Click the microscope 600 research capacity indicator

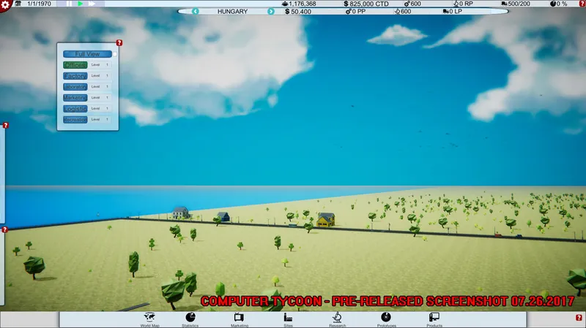coord(403,12)
